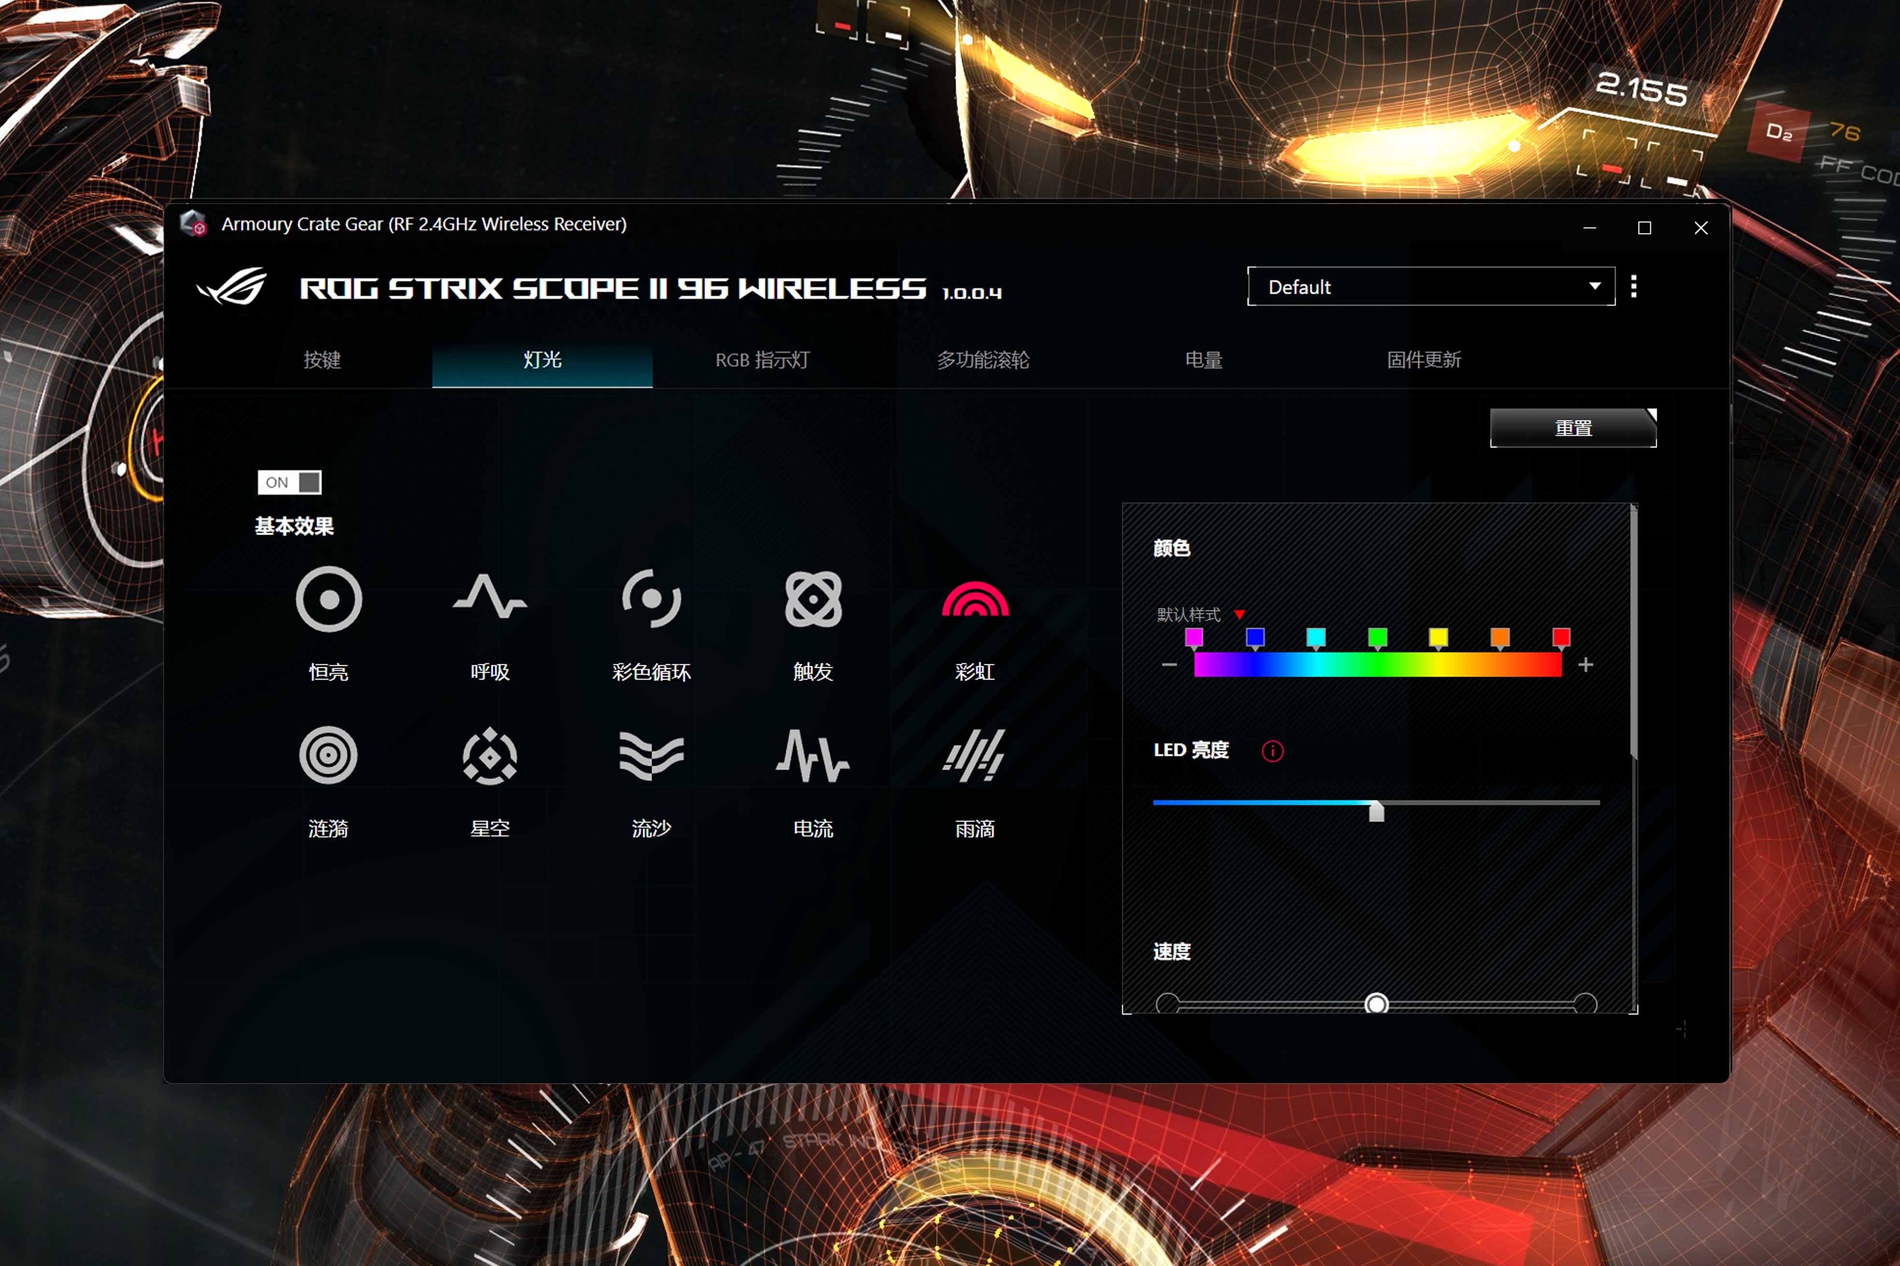Select the 流沙 quicksand effect icon
Image resolution: width=1900 pixels, height=1266 pixels.
click(651, 756)
